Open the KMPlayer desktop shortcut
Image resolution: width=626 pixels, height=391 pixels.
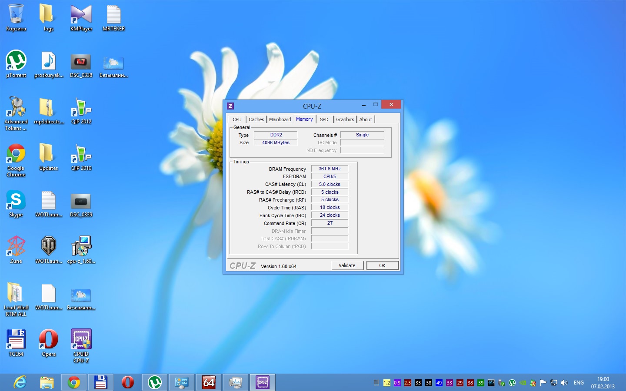81,16
